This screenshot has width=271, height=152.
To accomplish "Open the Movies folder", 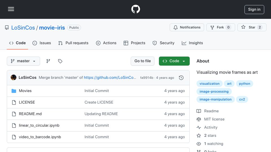I will (25, 91).
